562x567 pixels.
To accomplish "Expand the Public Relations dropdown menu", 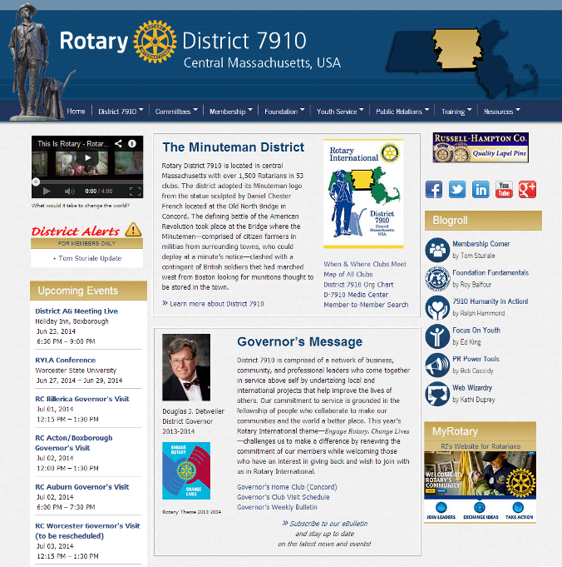I will 402,112.
